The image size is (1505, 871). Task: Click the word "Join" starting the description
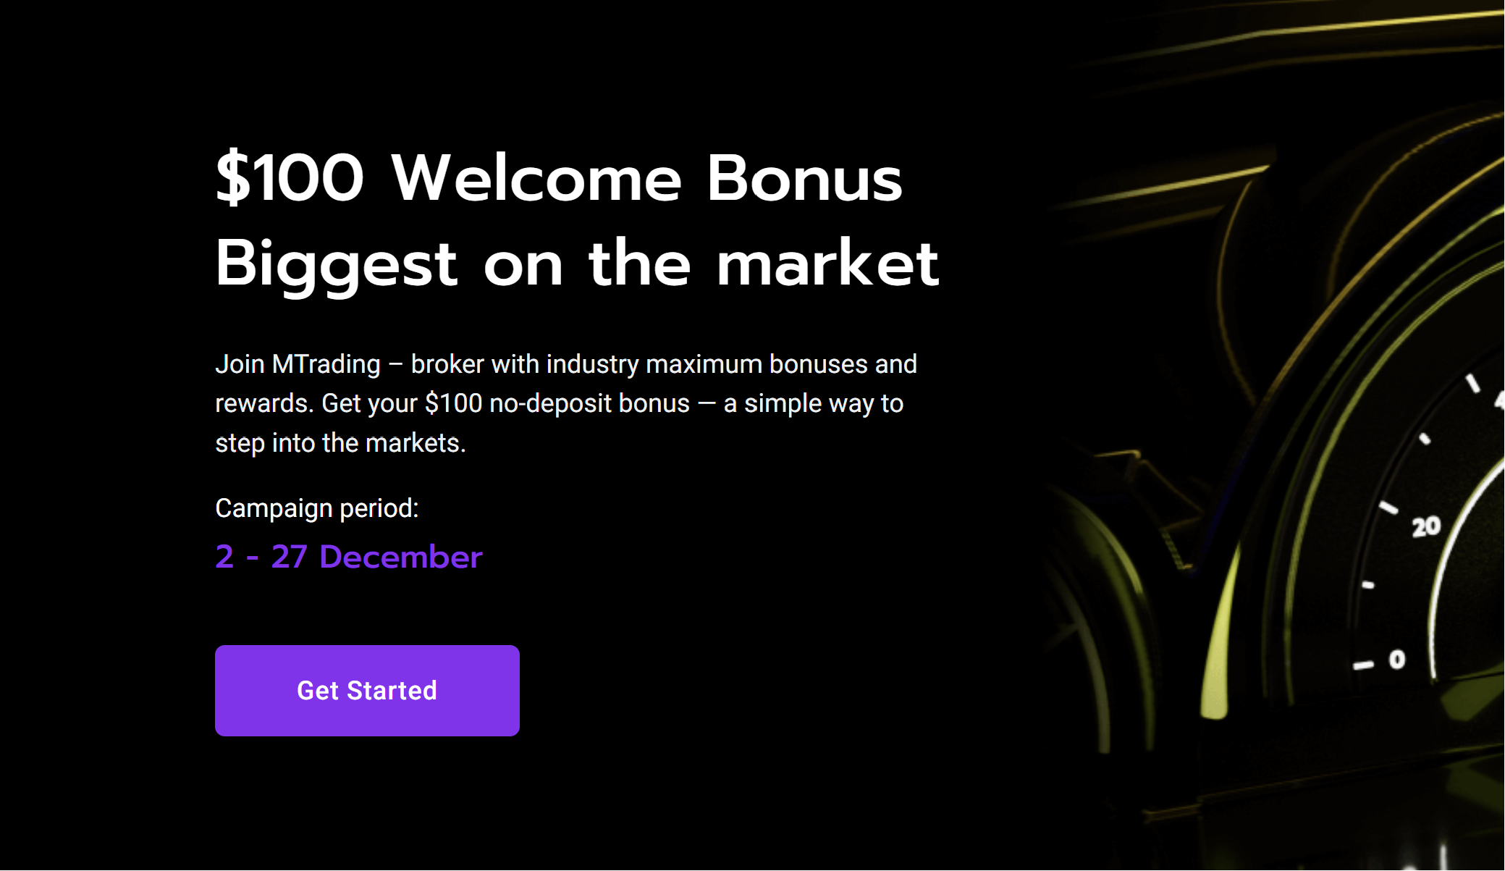pos(240,364)
